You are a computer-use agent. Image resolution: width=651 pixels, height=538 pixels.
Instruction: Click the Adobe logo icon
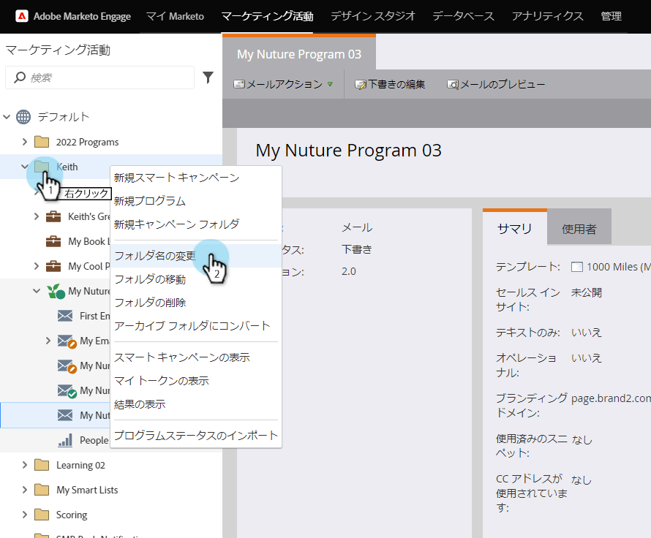coord(22,16)
